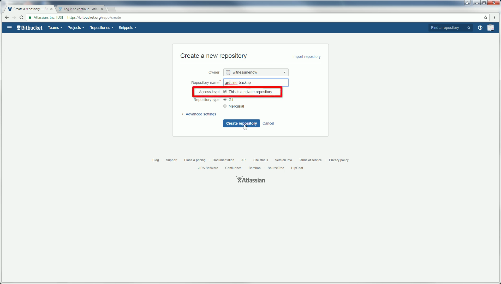Open the help question mark icon
This screenshot has height=284, width=501.
(480, 28)
